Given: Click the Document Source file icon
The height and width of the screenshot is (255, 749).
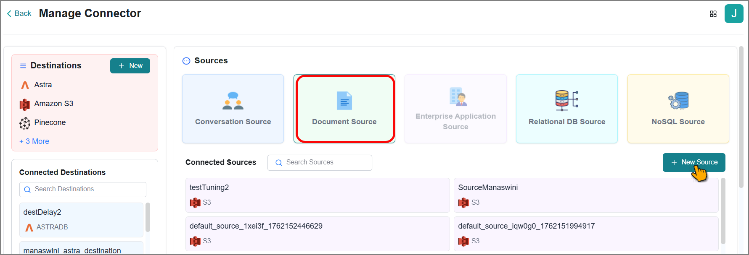Looking at the screenshot, I should pyautogui.click(x=344, y=101).
